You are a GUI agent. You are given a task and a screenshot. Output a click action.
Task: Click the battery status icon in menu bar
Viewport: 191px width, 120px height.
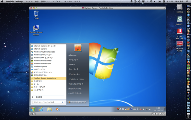(x=159, y=2)
